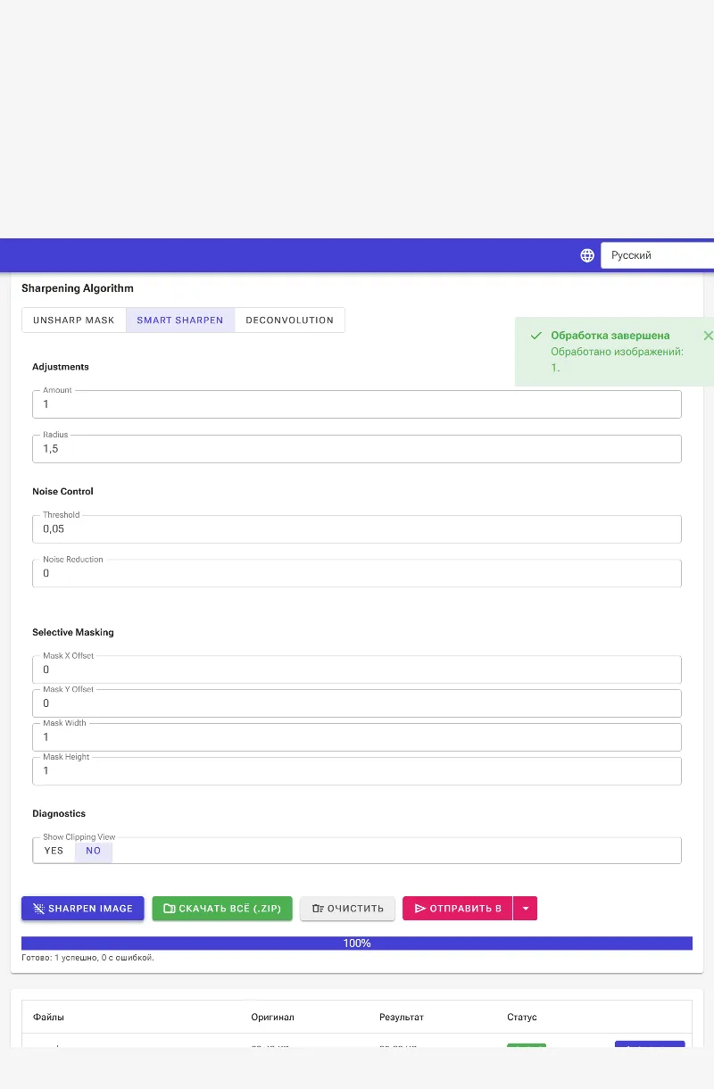Focus the Amount input field
Screen dimensions: 714x1089
[357, 404]
